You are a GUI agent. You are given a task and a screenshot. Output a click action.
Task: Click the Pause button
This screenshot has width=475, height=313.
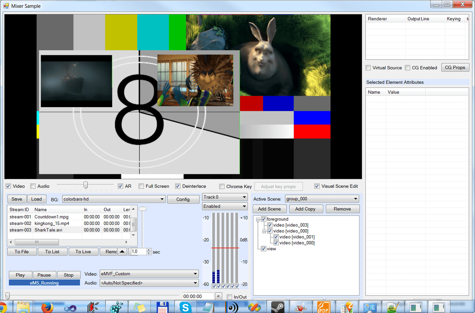(44, 275)
